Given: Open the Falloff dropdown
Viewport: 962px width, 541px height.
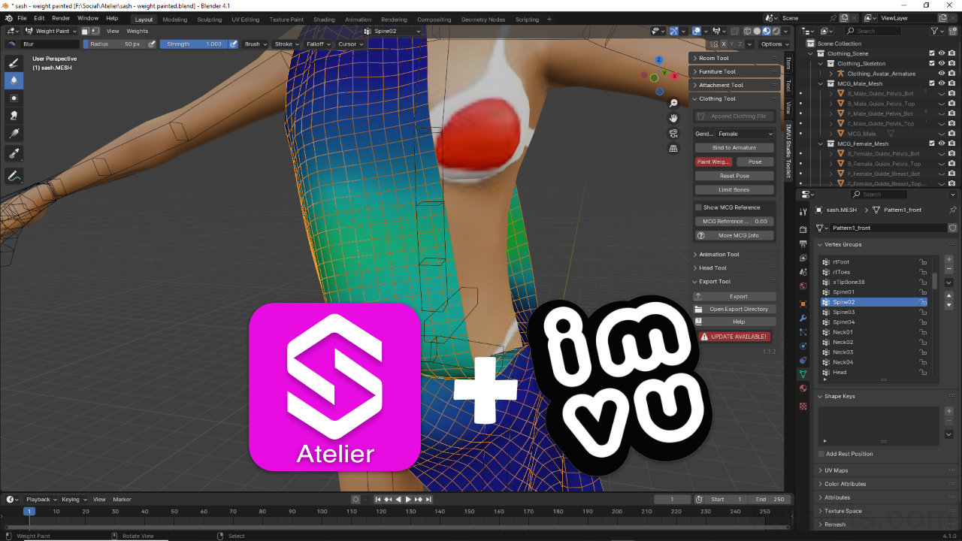Looking at the screenshot, I should tap(318, 44).
